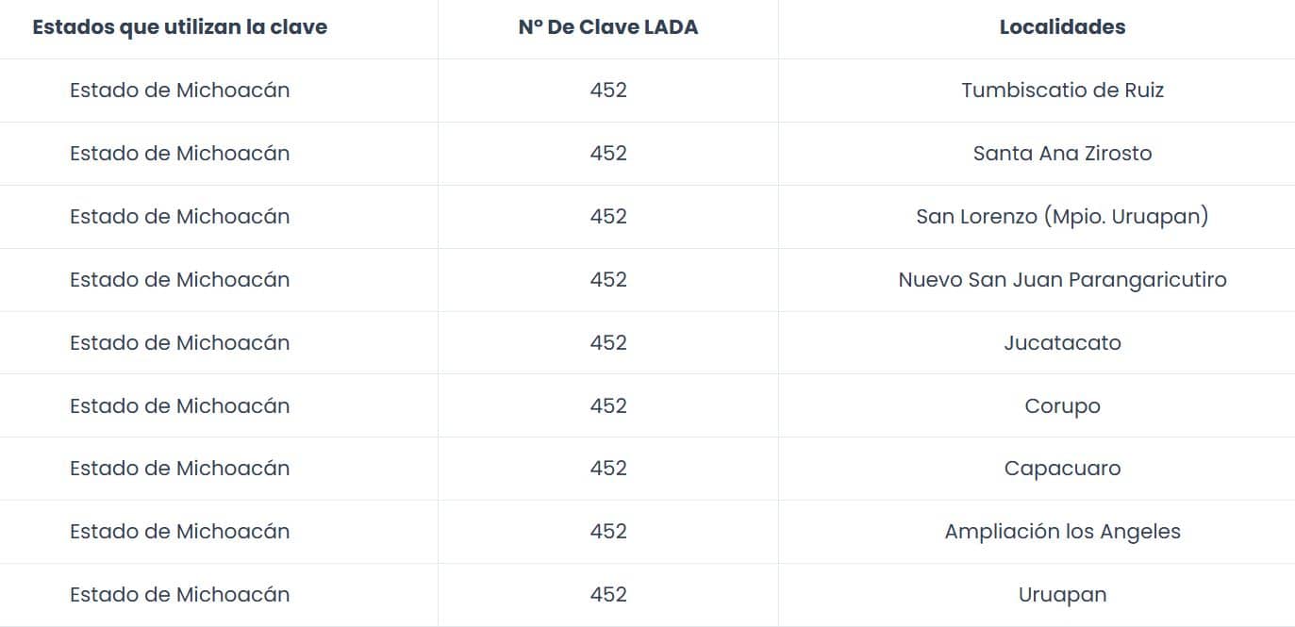Select the Corupo locality cell

coord(1062,406)
